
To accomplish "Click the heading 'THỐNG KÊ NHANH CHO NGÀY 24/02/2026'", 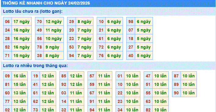I will pyautogui.click(x=46, y=3).
